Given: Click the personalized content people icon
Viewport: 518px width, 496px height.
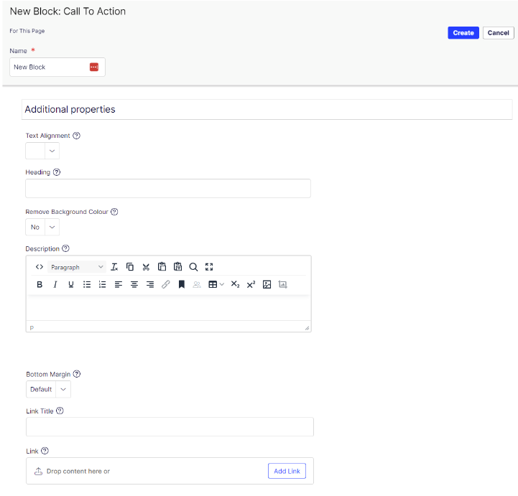Looking at the screenshot, I should [x=197, y=284].
